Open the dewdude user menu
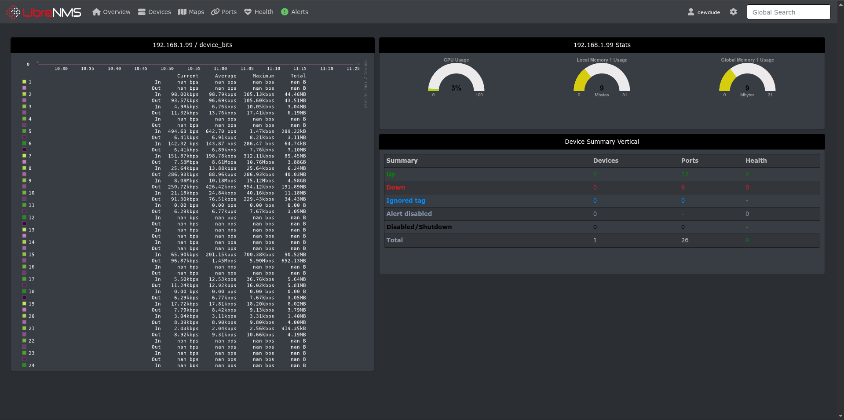Image resolution: width=844 pixels, height=420 pixels. coord(704,12)
